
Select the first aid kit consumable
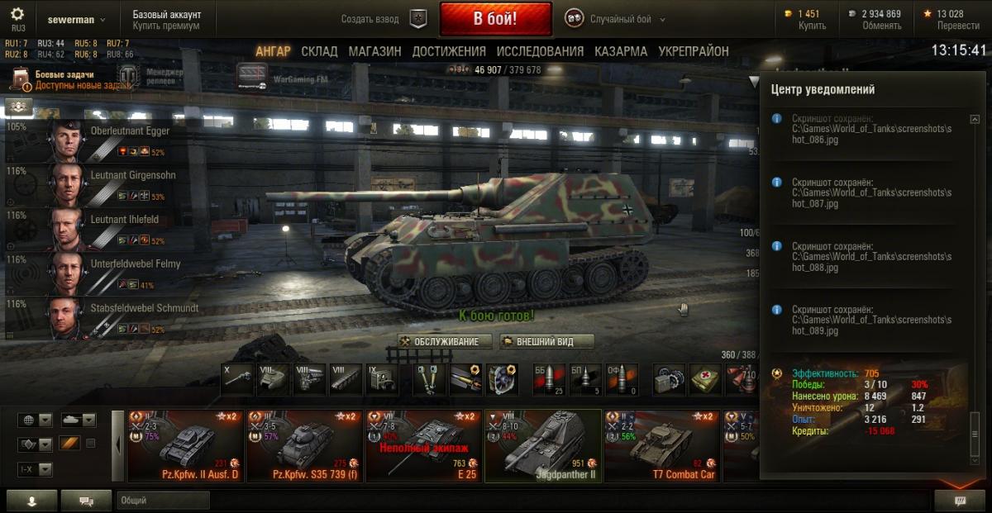coord(706,379)
